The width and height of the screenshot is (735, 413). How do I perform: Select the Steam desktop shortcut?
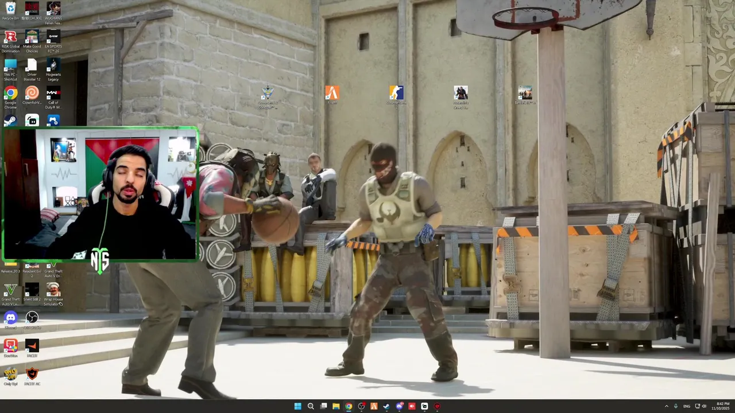[10, 120]
